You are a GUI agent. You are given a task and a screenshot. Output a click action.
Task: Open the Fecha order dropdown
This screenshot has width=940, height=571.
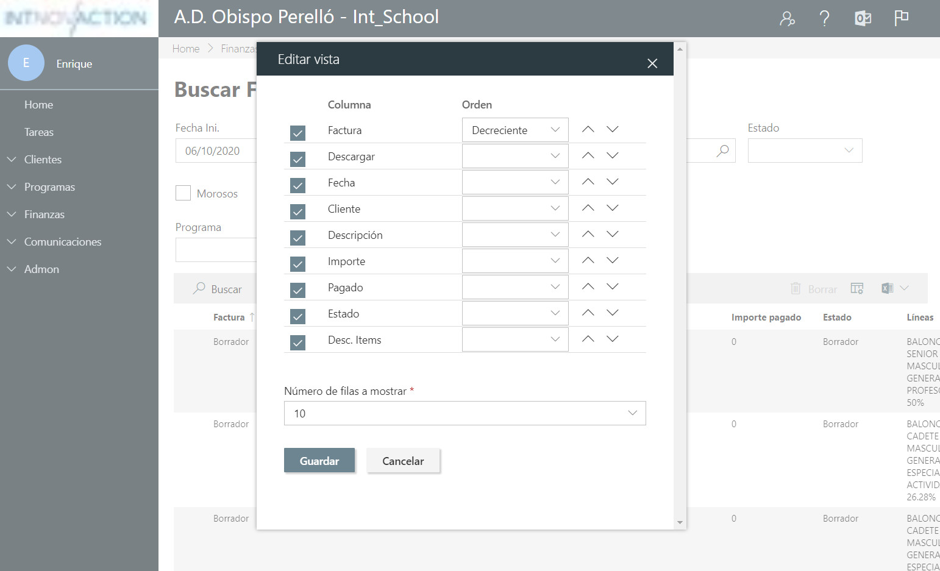pyautogui.click(x=515, y=182)
